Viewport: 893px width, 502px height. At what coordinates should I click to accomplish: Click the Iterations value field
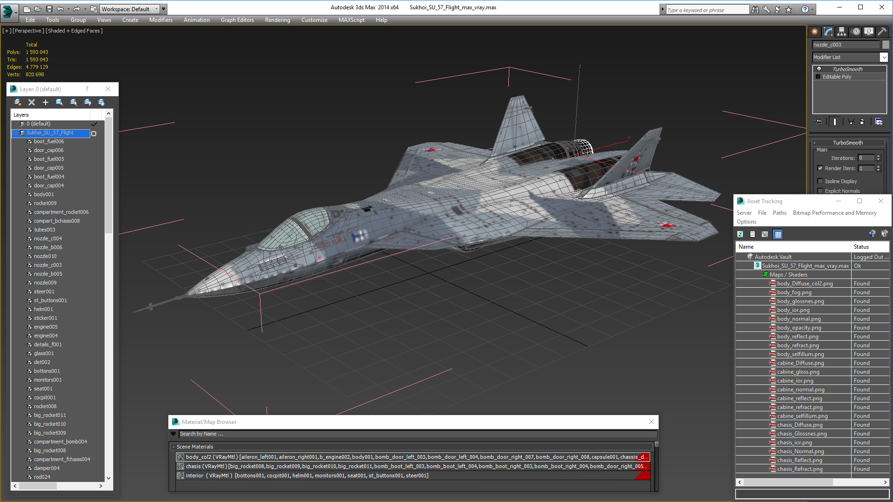click(x=866, y=158)
